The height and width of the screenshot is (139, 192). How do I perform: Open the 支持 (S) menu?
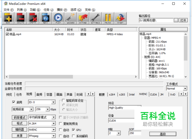coord(90,10)
